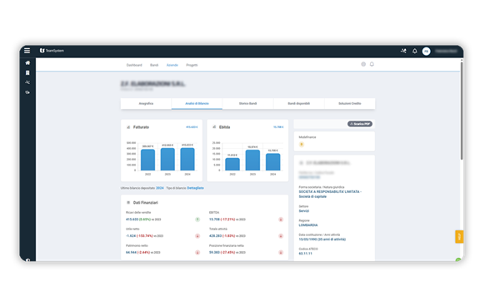The image size is (480, 301).
Task: Click the icon beside Dati Finanziari
Action: (128, 203)
